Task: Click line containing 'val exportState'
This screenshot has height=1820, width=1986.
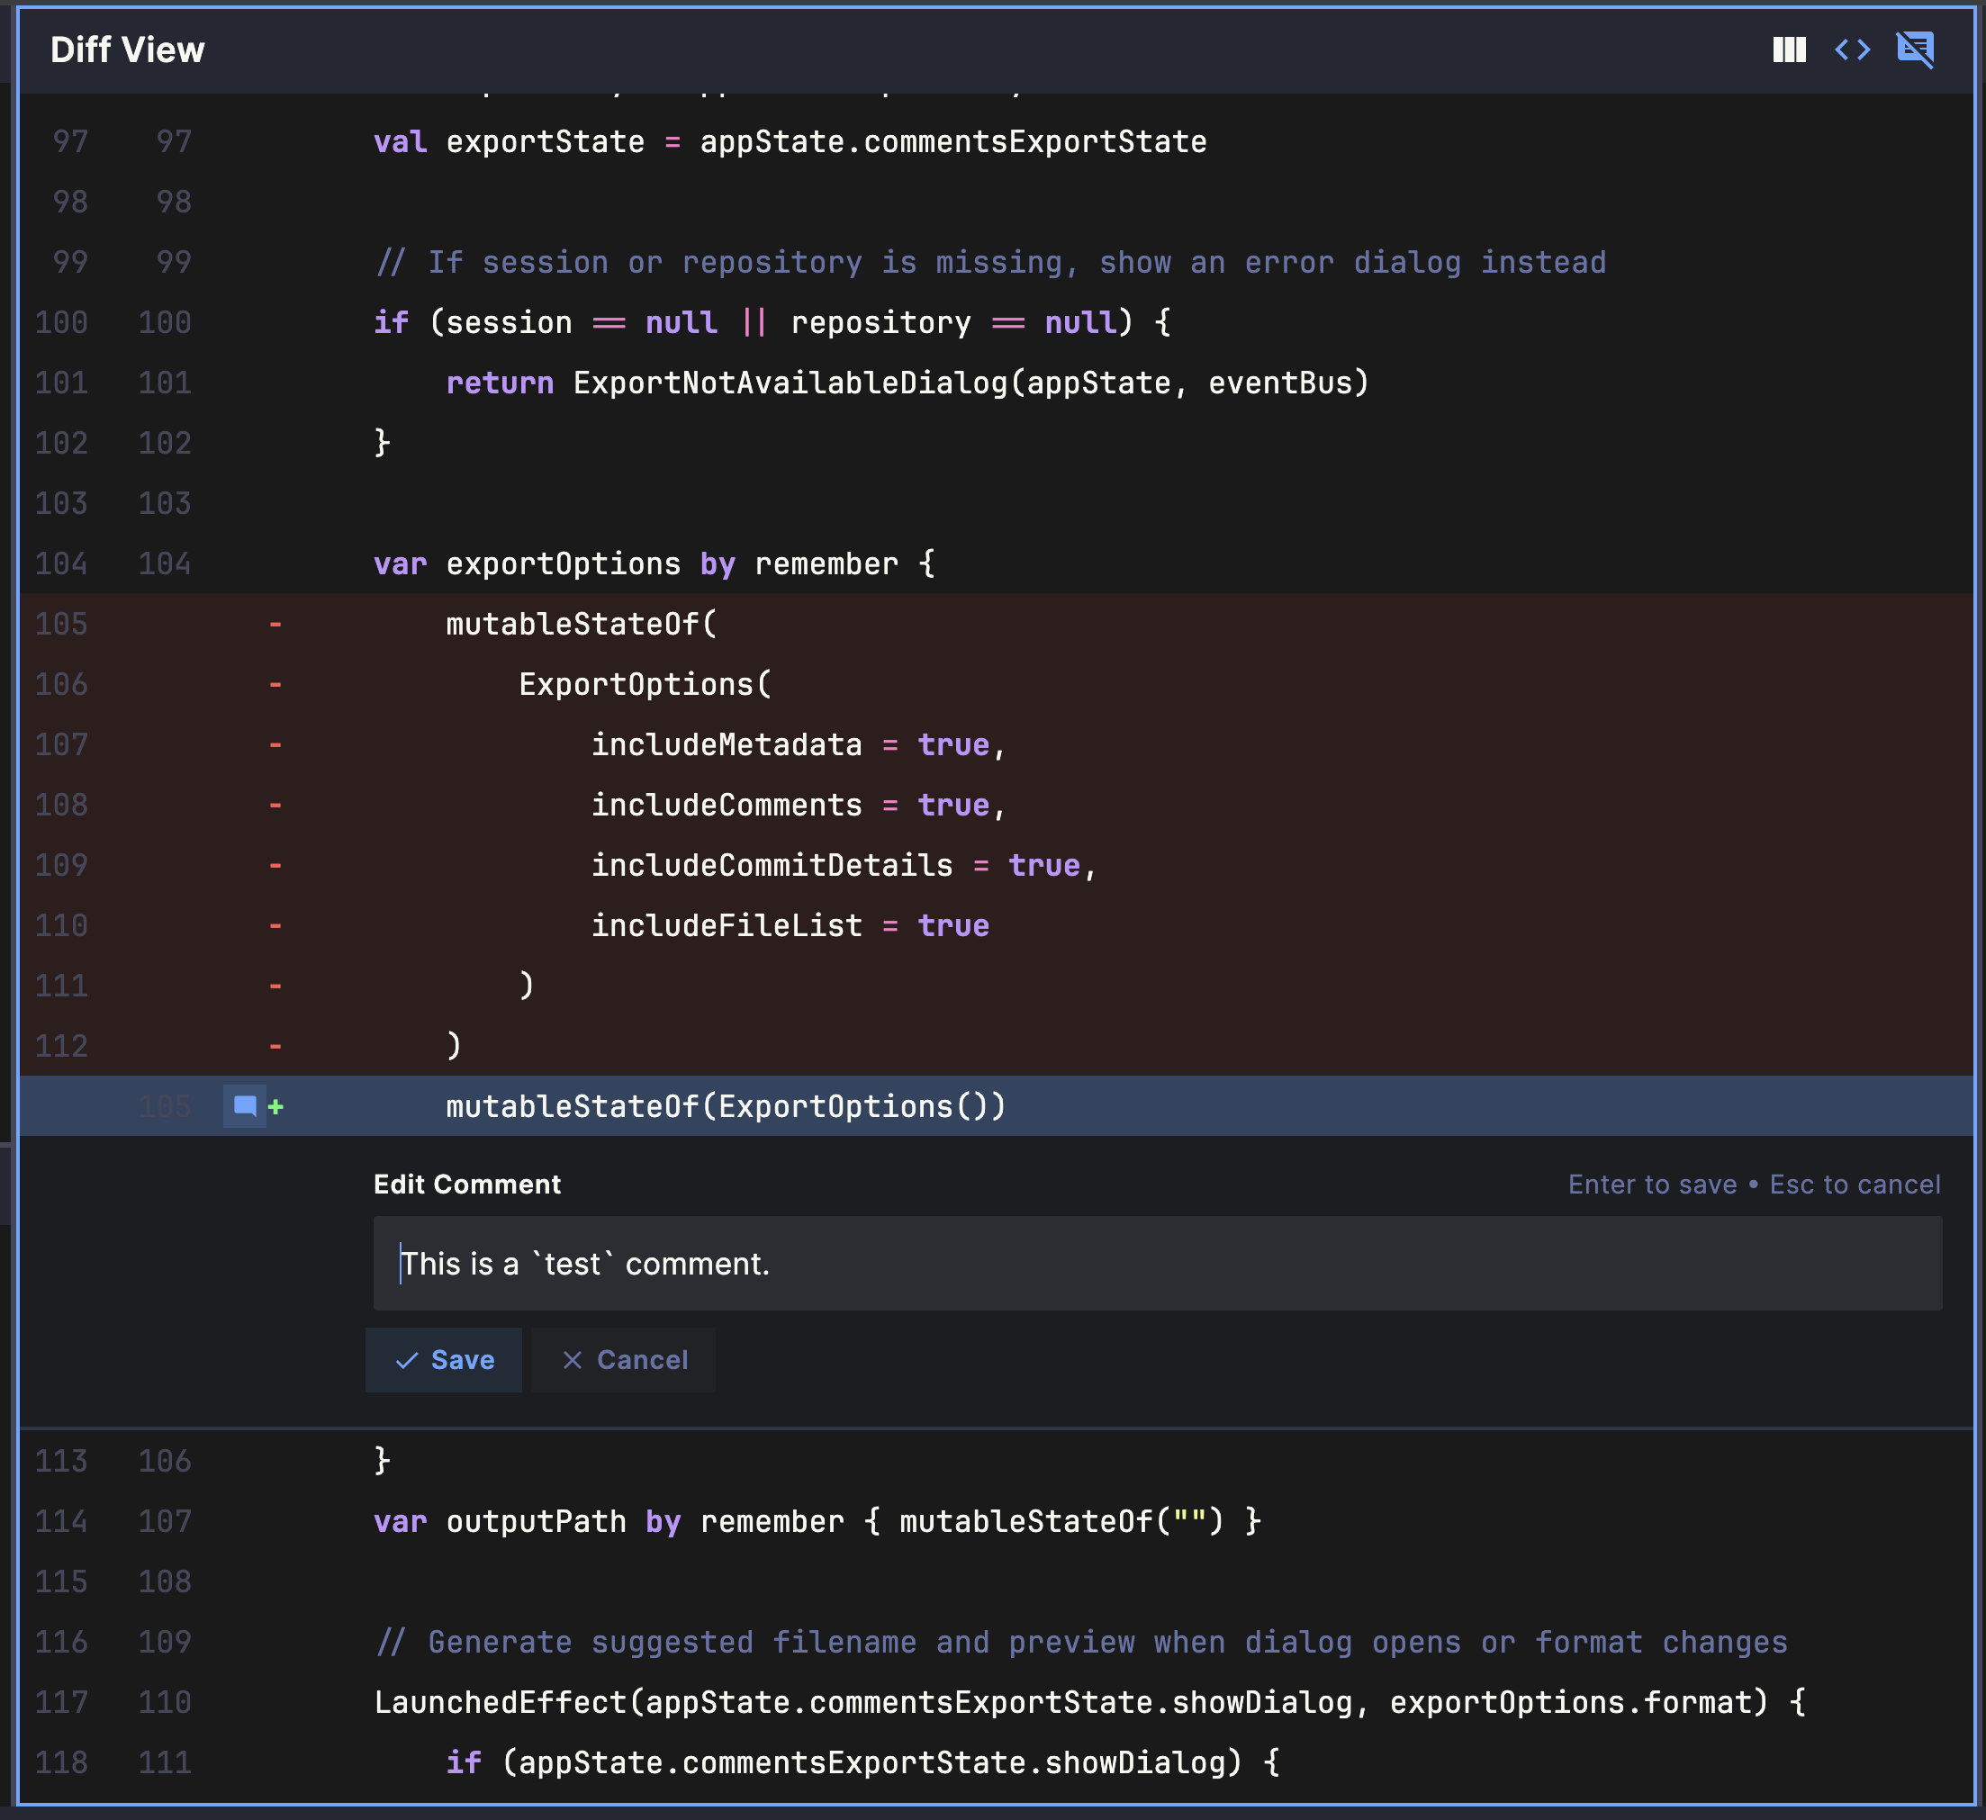Action: [995, 142]
